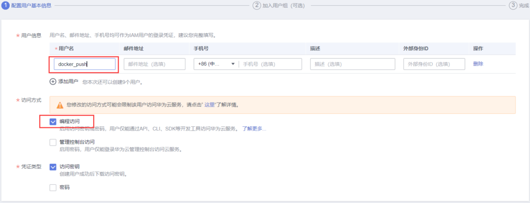
Task: Click the 描述 column header
Action: (315, 49)
